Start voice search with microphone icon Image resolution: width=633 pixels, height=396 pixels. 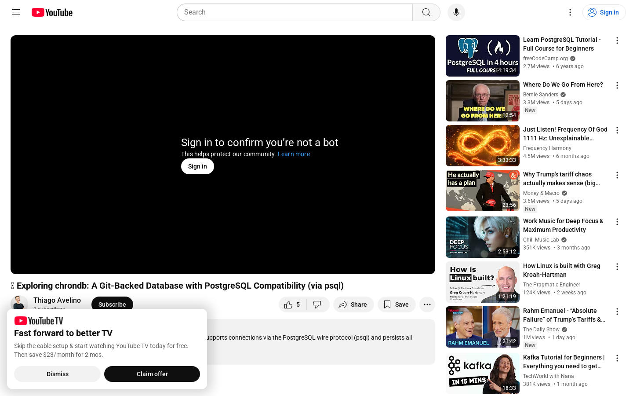pos(456,12)
